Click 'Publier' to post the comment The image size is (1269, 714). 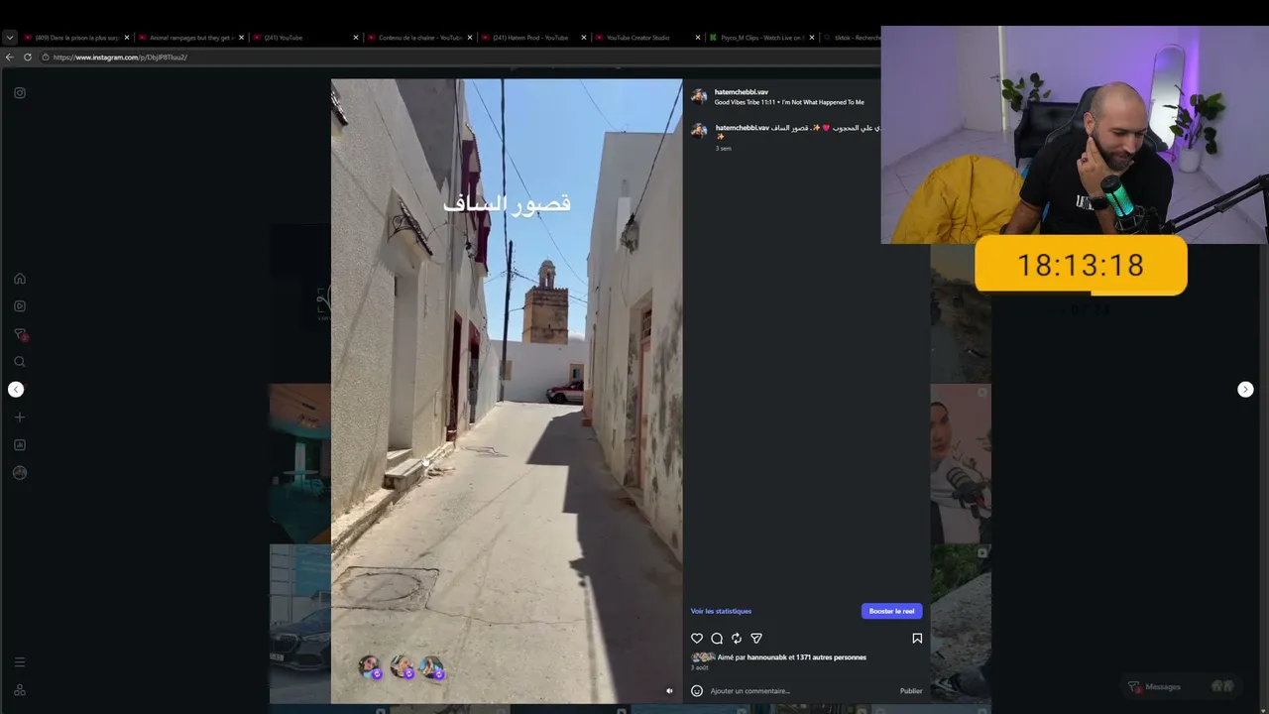[911, 691]
